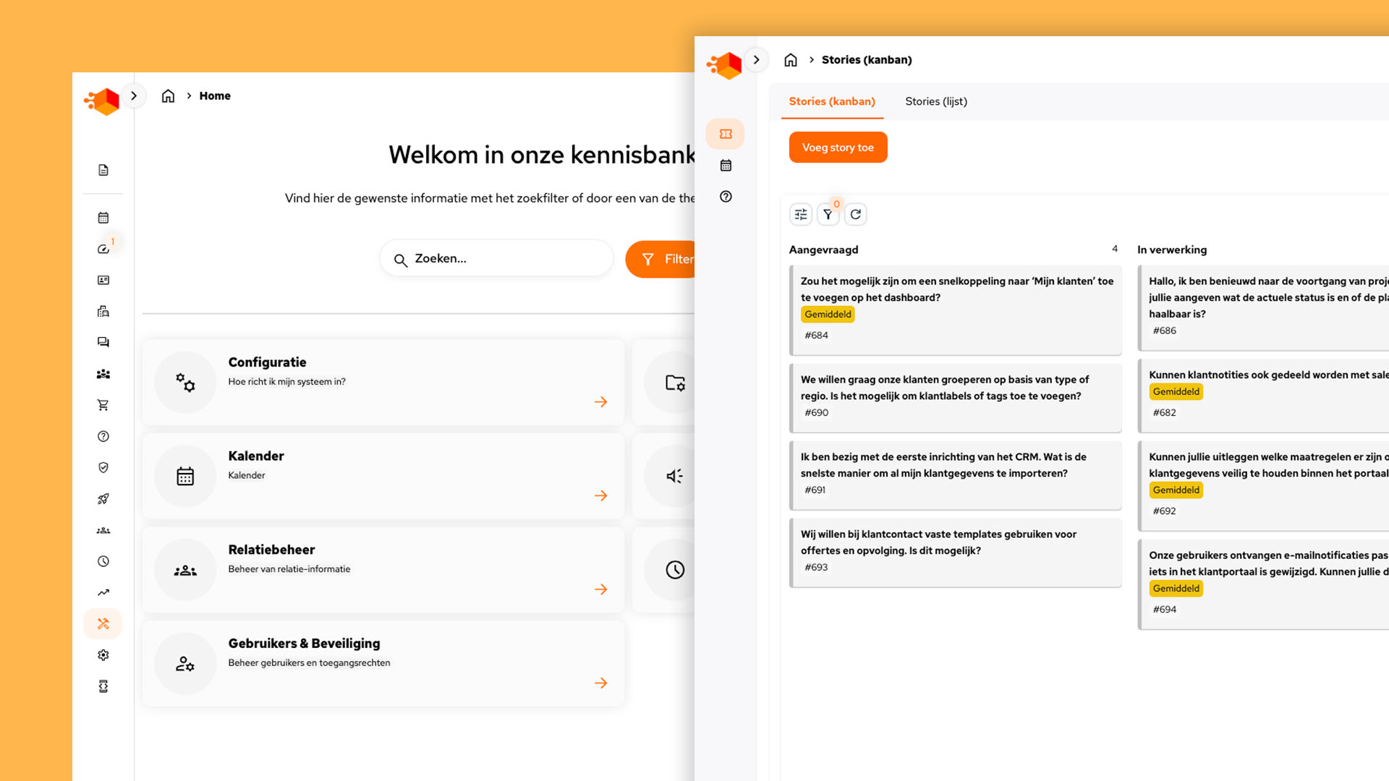Screen dimensions: 1389x781
Task: Open the kanban display settings sliders icon
Action: point(800,214)
